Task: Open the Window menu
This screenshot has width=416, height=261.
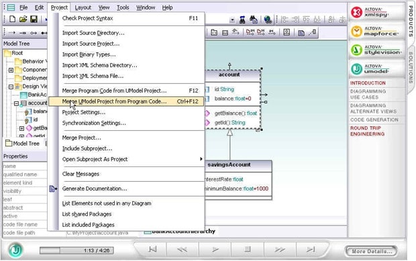Action: coord(146,7)
